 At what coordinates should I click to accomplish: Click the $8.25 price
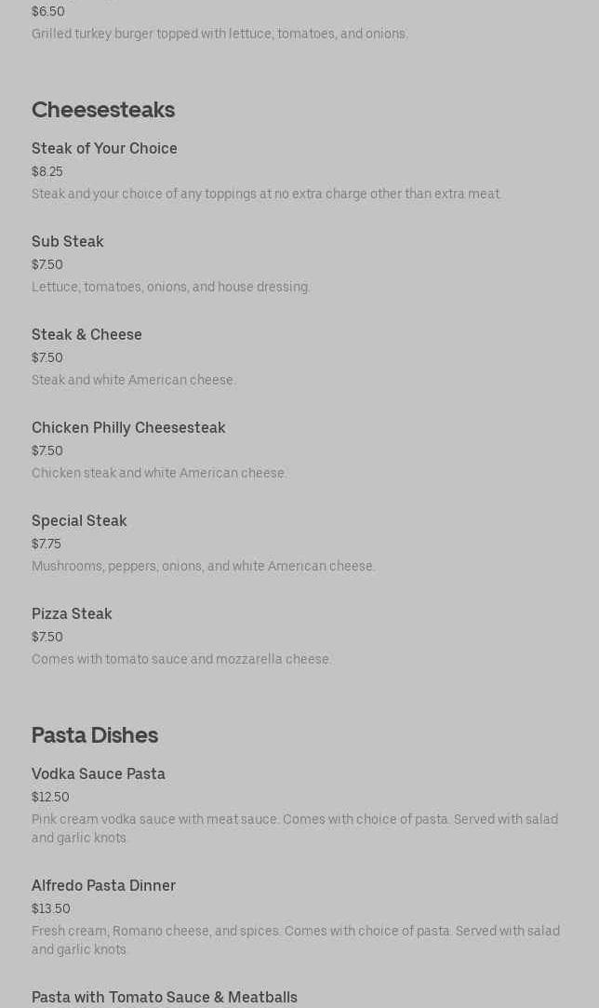coord(47,172)
